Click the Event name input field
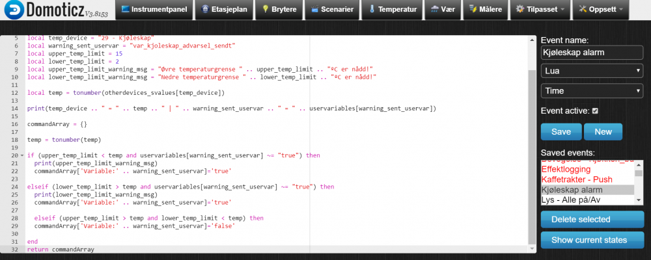This screenshot has height=260, width=651. coord(592,53)
